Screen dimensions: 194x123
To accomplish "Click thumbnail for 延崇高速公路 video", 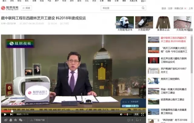I will coord(154,101).
